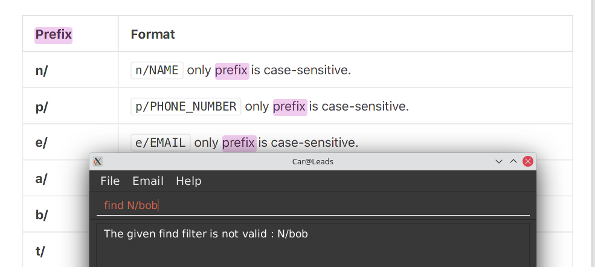The width and height of the screenshot is (595, 267).
Task: Select the e/EMAIL code snippet
Action: click(161, 143)
